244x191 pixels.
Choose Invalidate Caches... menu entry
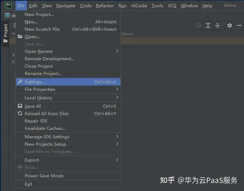[68, 128]
